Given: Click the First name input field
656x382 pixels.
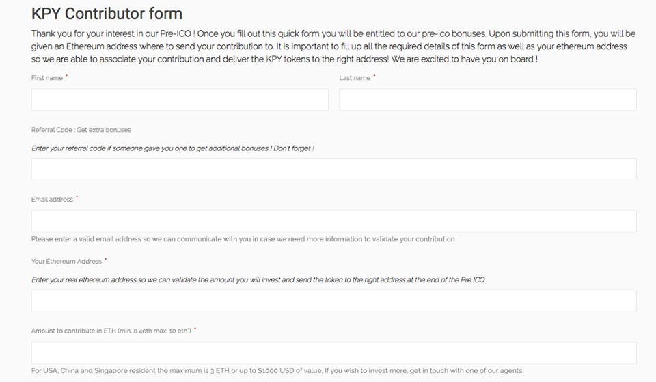Looking at the screenshot, I should [x=180, y=100].
